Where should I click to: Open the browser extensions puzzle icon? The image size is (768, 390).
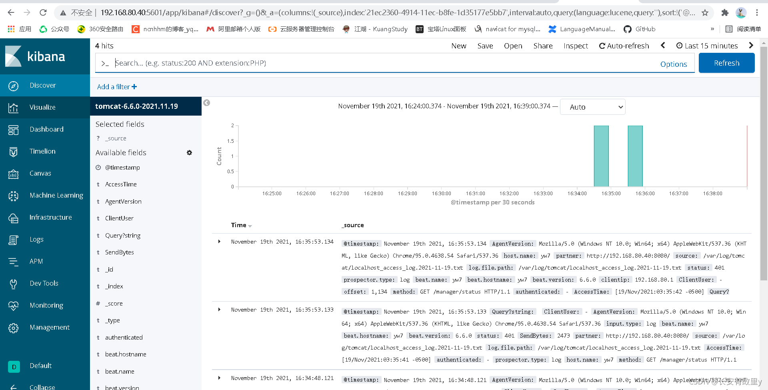725,13
